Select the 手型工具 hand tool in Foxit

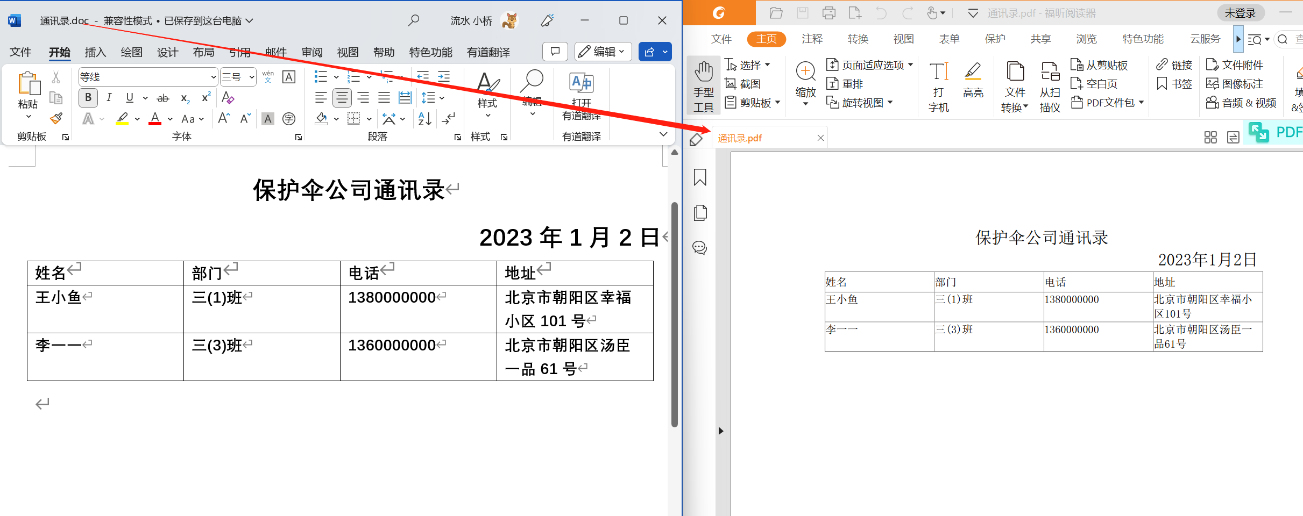point(704,85)
